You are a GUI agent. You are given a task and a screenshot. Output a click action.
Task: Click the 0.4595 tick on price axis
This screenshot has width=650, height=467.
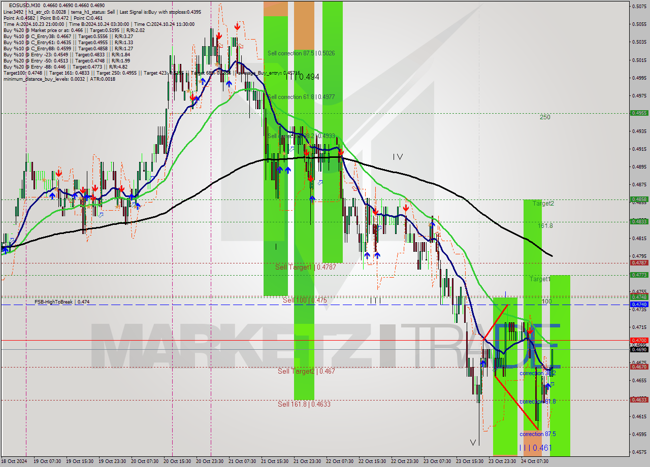[x=639, y=434]
